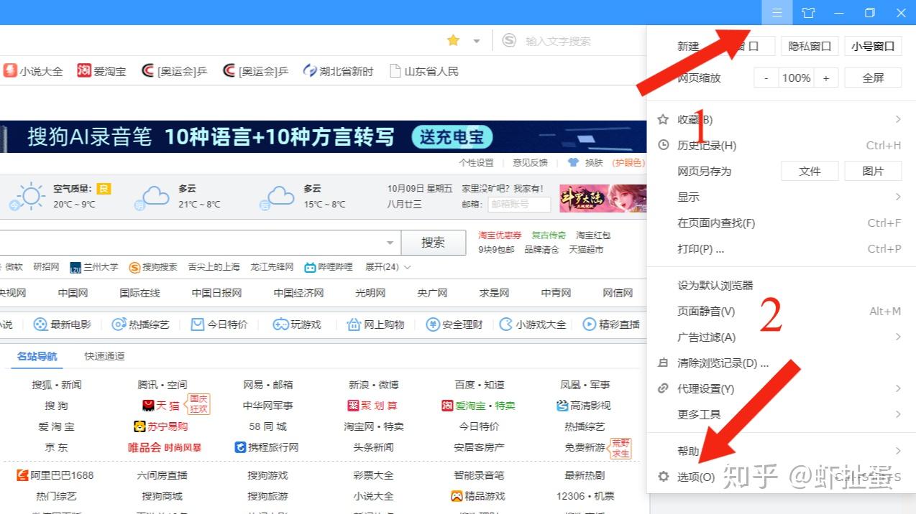Viewport: 916px width, 514px height.
Task: Focus the 邮箱账号 input field
Action: [519, 204]
